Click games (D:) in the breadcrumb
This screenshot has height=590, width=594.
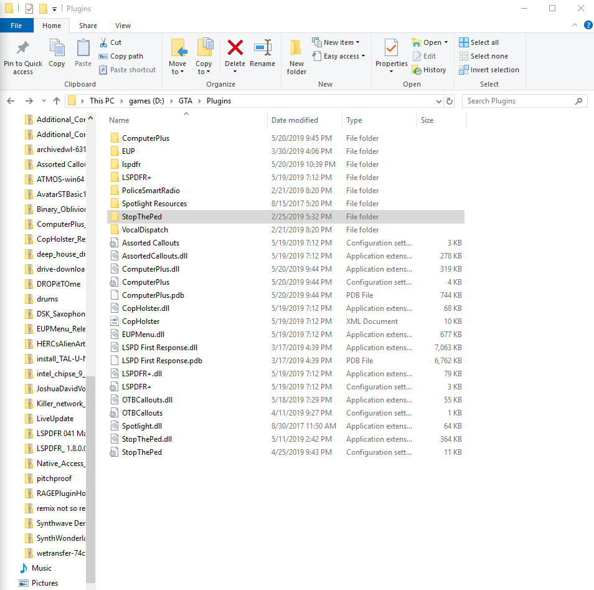point(146,101)
